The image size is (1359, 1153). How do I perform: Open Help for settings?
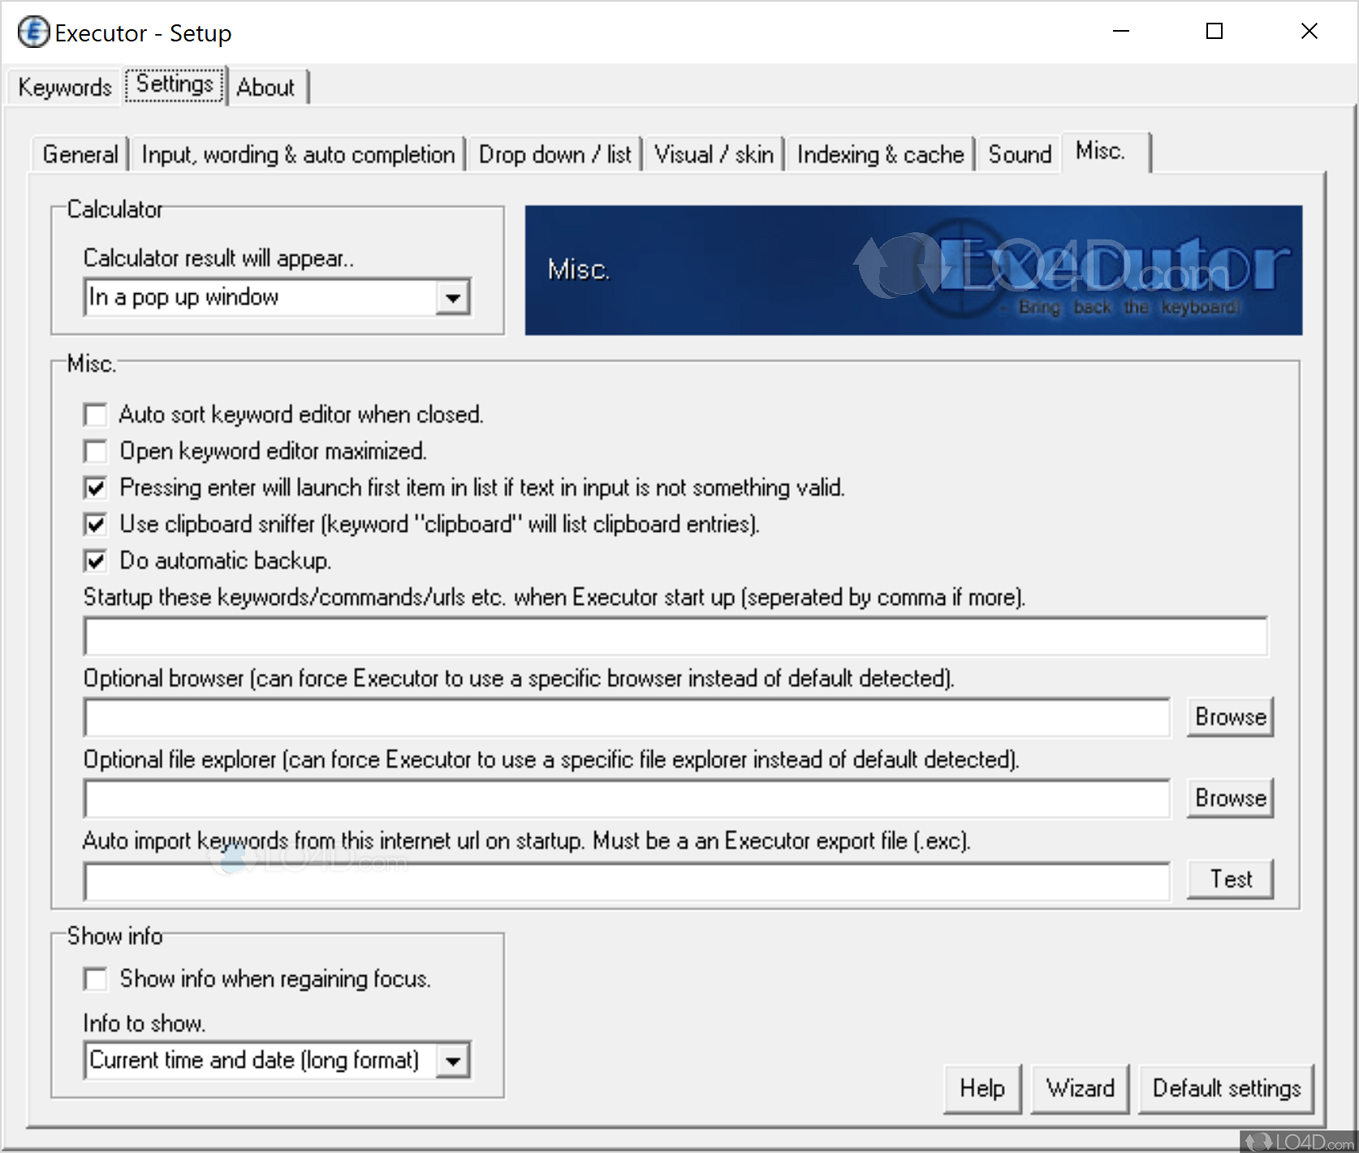982,1089
